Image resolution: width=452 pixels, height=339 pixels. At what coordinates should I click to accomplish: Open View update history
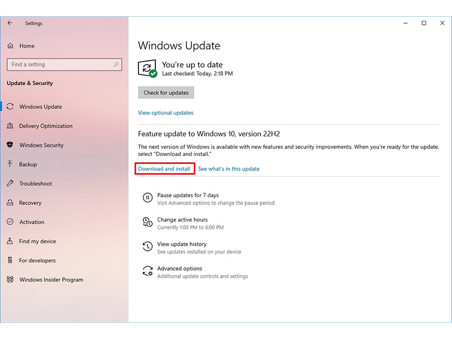[182, 244]
